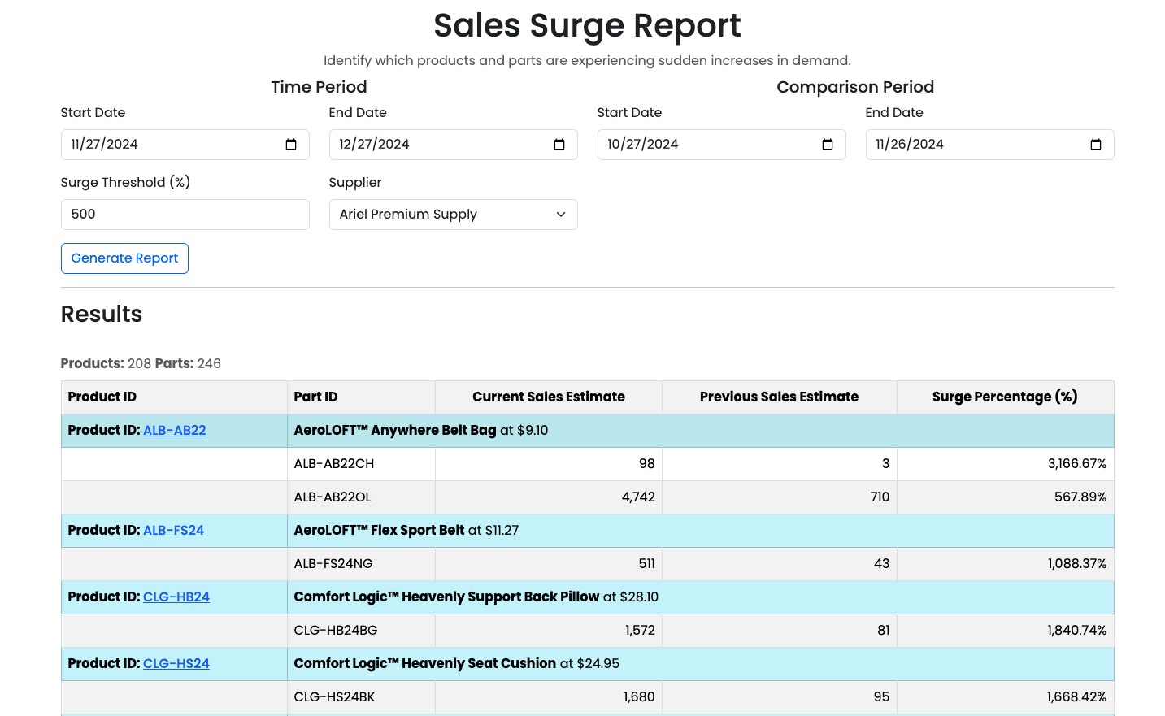
Task: Click surge percentage value 1,840.74%
Action: pos(1076,631)
